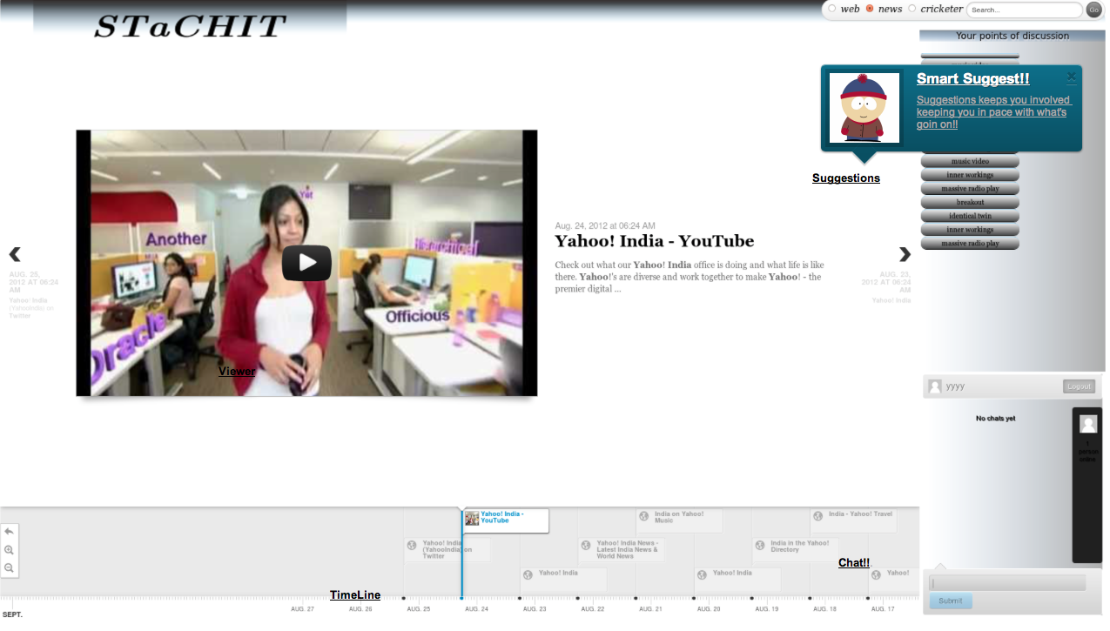Screen dimensions: 1110x631
Task: Select the news radio option
Action: (x=869, y=9)
